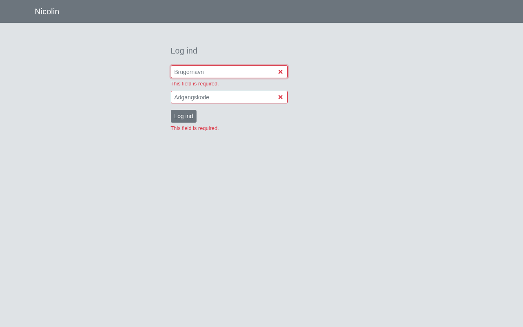The image size is (523, 327).
Task: Click the red X icon in Brugernavn field
Action: tap(280, 72)
